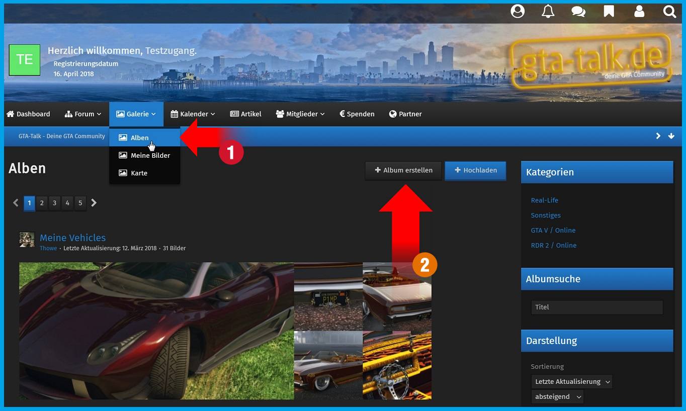This screenshot has height=411, width=686.
Task: Click the Titel album search field
Action: pyautogui.click(x=596, y=307)
